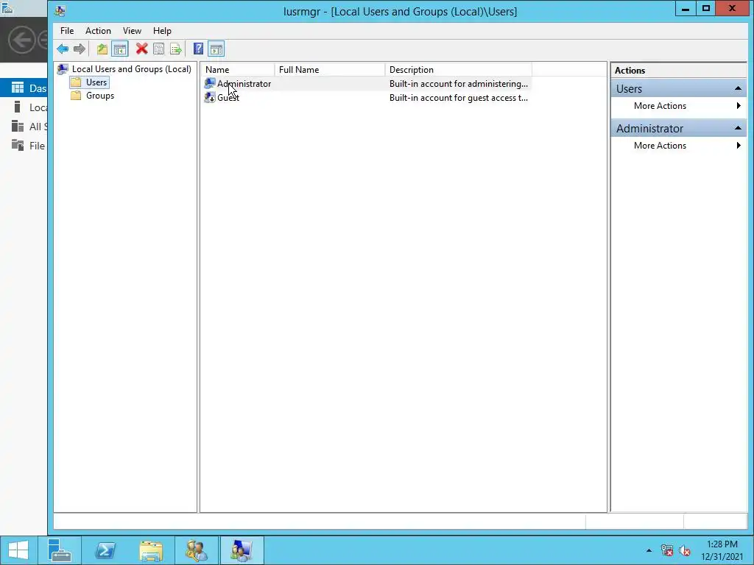The height and width of the screenshot is (565, 754).
Task: Collapse the Administrator section in Actions pane
Action: click(738, 128)
